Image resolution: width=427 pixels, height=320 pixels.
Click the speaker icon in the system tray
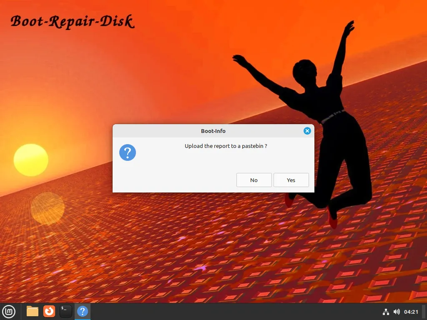tap(397, 311)
